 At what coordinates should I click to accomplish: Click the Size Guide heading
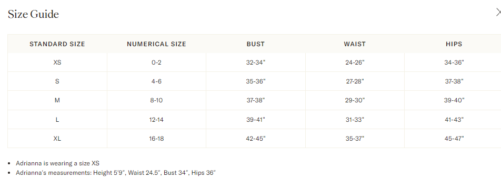[x=33, y=14]
